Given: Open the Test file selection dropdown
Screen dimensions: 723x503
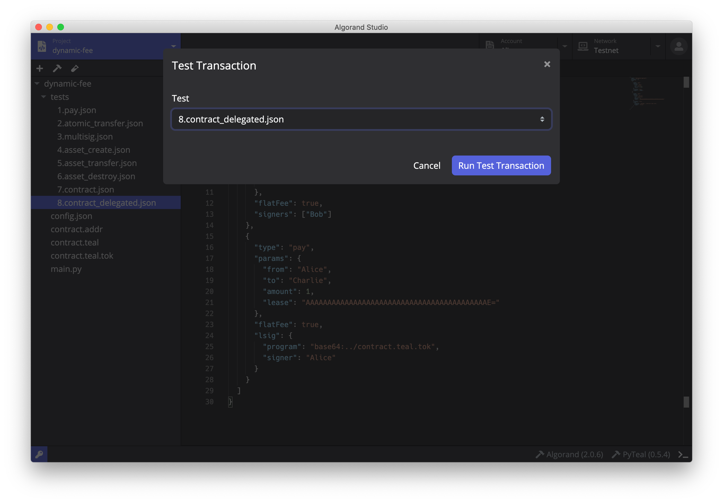Looking at the screenshot, I should point(361,119).
